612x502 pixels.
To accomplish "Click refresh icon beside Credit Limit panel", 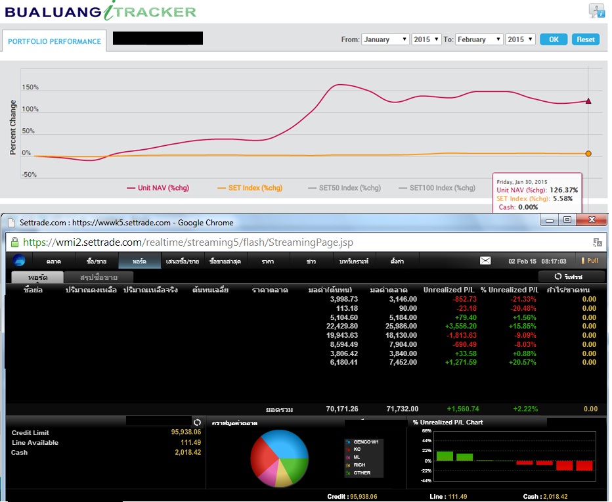I will [x=197, y=422].
